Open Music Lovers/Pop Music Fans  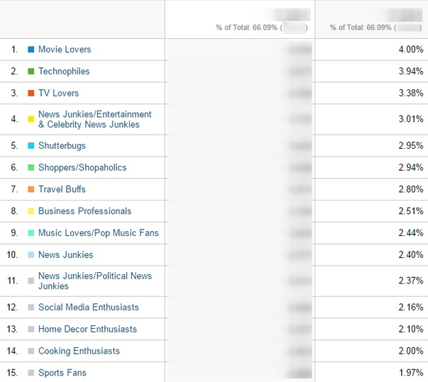[x=98, y=233]
